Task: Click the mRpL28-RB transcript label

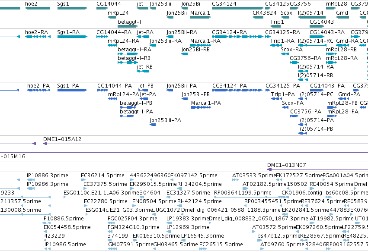Action: tap(341, 50)
